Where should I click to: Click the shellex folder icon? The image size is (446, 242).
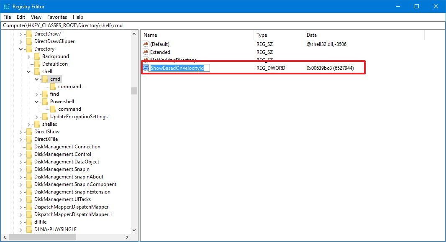(36, 124)
